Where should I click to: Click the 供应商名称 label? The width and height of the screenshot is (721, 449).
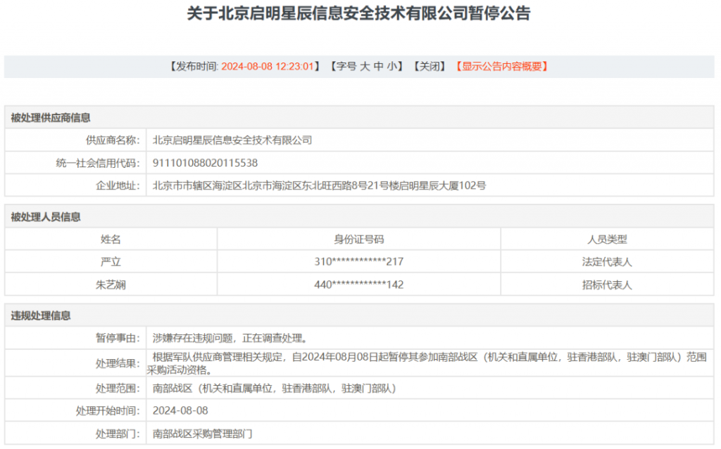(x=113, y=140)
